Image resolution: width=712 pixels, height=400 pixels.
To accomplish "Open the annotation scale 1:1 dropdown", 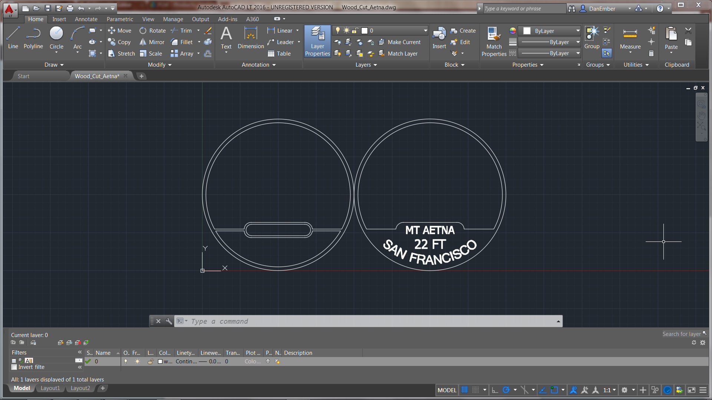I will (x=609, y=390).
